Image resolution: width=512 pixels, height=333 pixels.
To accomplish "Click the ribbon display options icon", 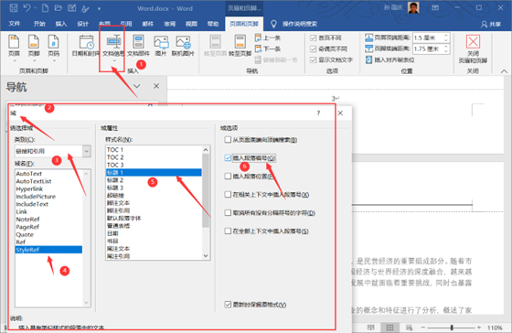I will pos(435,7).
